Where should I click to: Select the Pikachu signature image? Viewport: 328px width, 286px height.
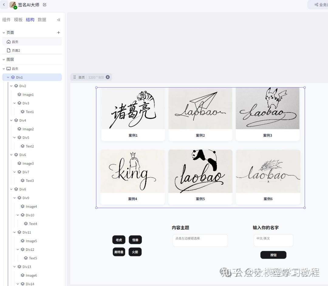(x=268, y=108)
